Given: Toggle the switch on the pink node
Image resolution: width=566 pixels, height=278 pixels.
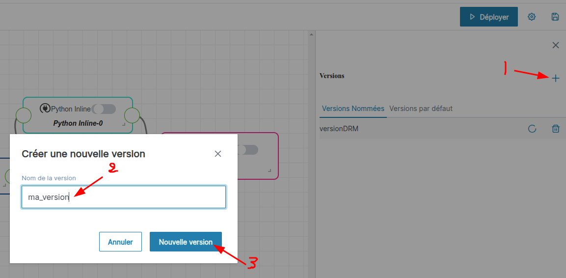Looking at the screenshot, I should tap(248, 150).
